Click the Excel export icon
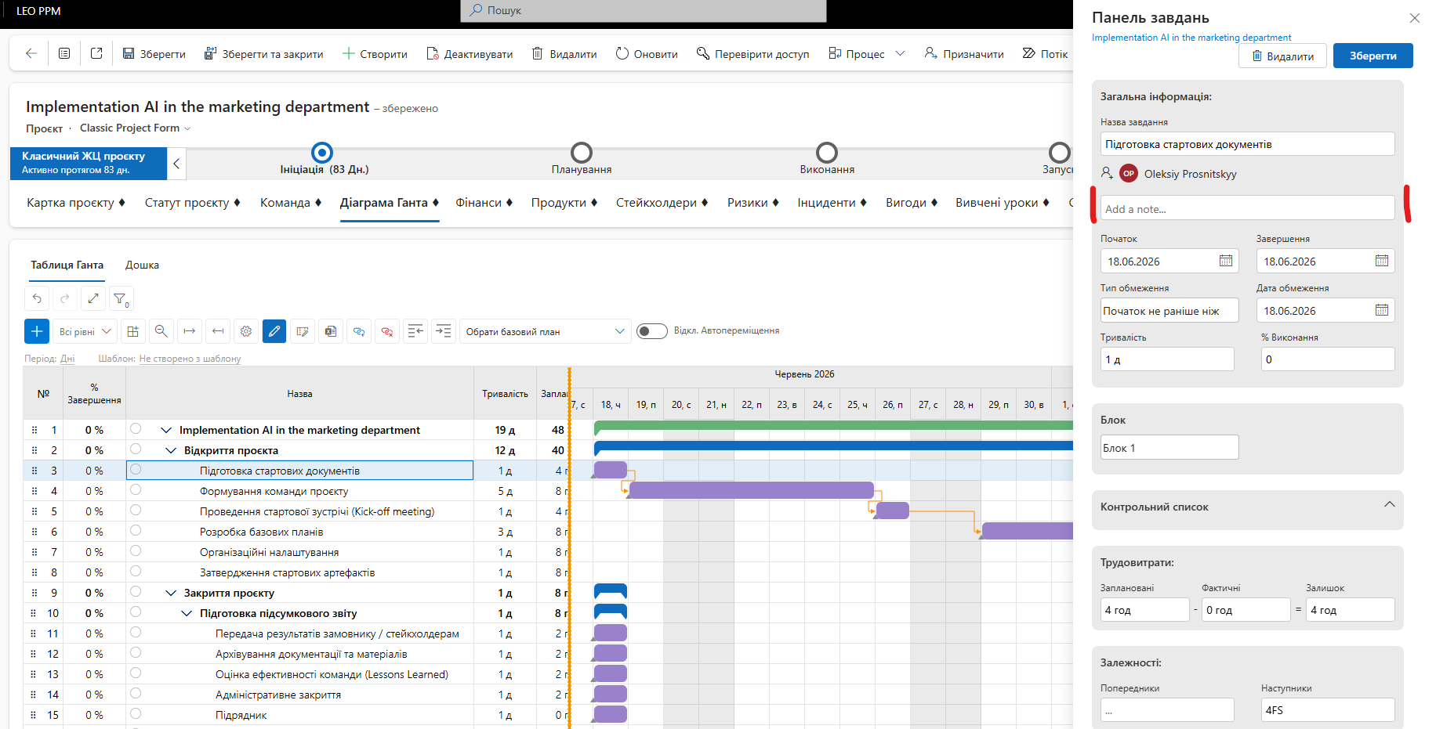Image resolution: width=1436 pixels, height=729 pixels. tap(331, 331)
